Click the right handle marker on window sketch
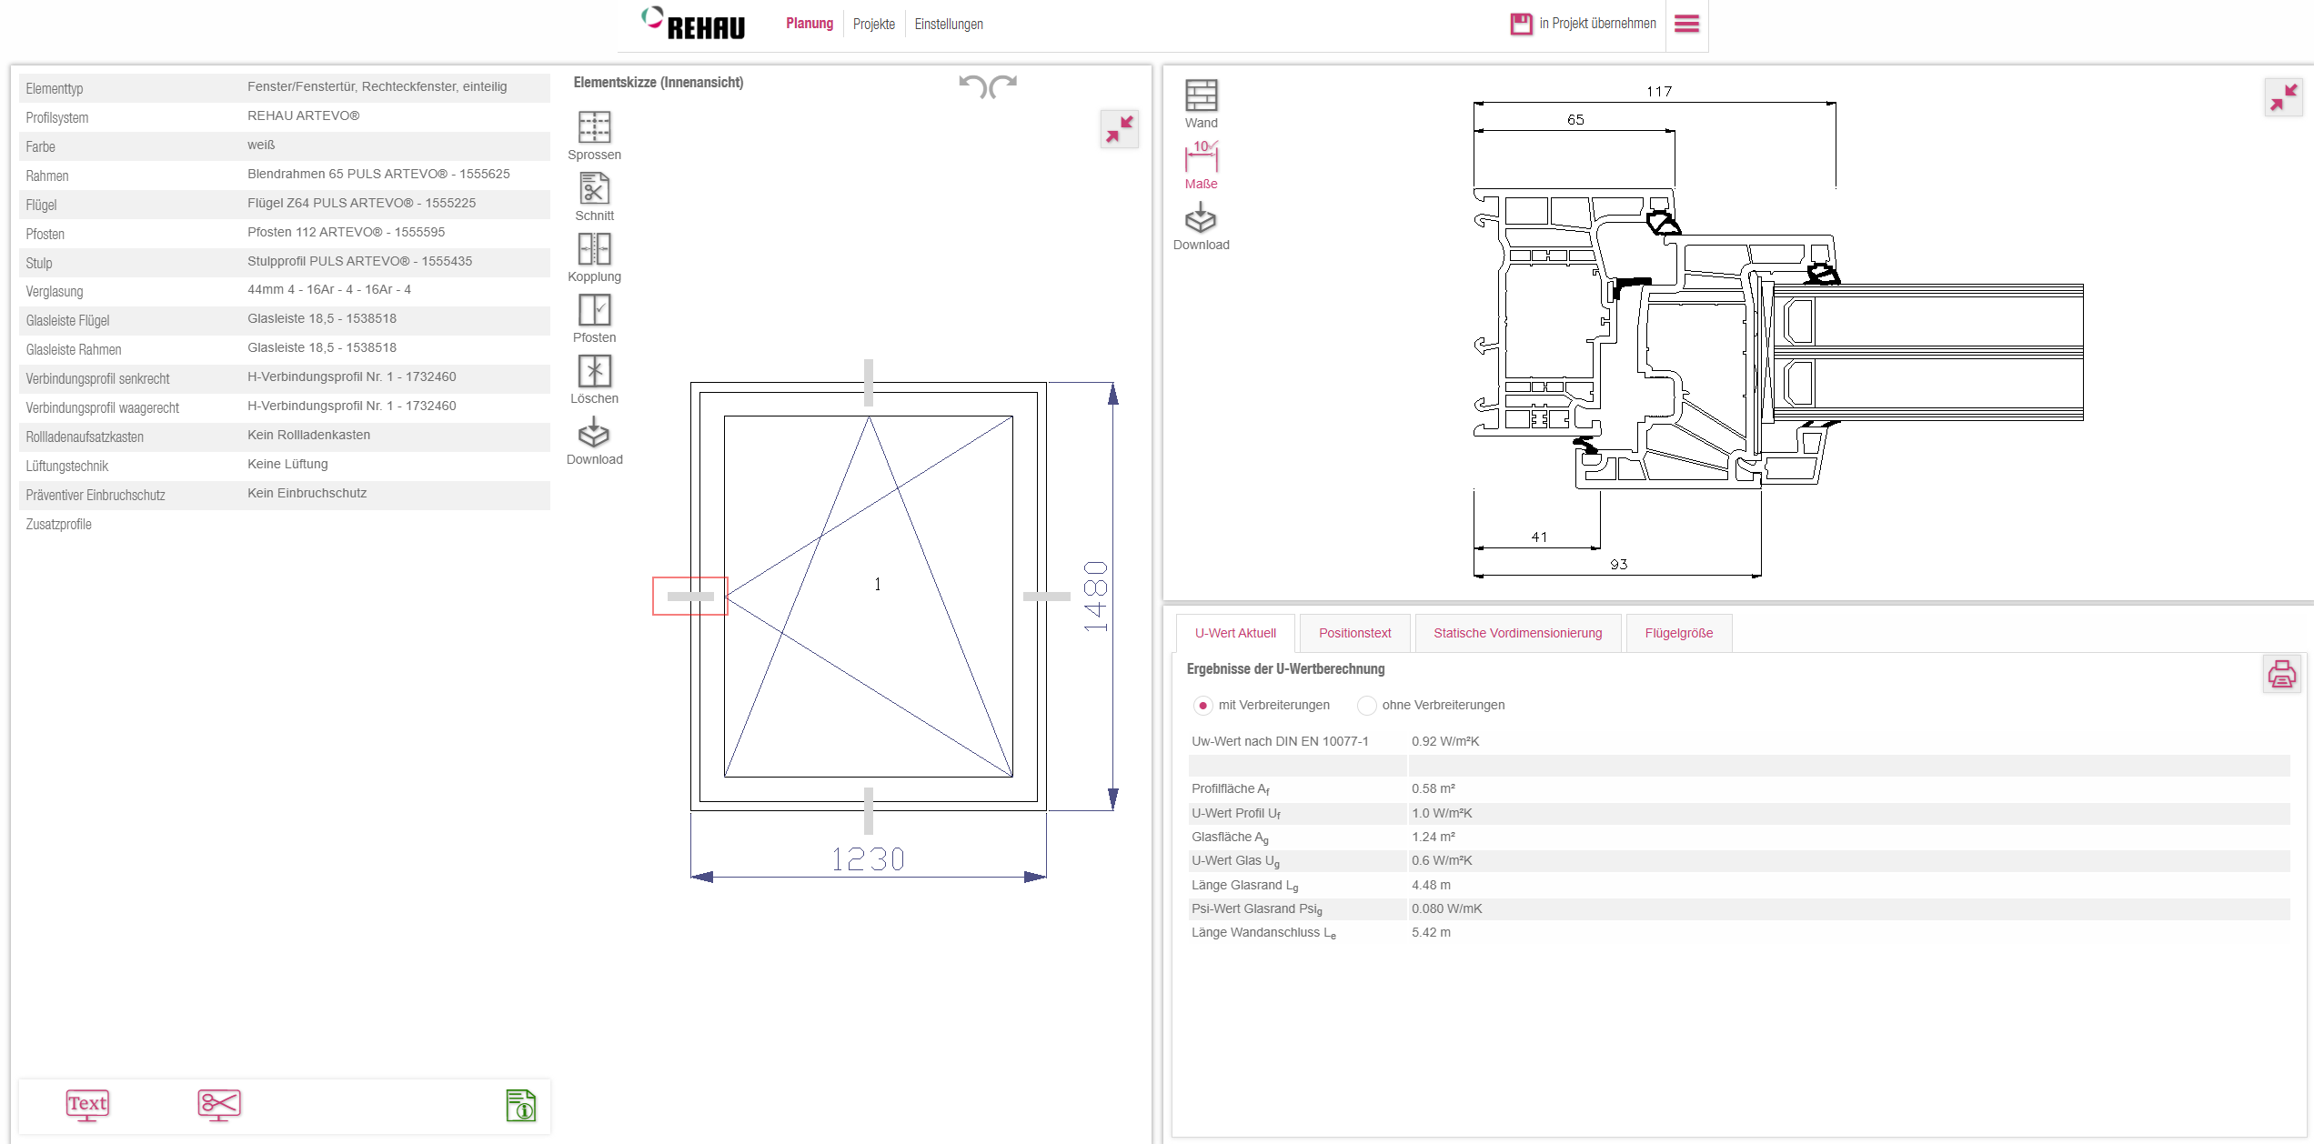Screen dimensions: 2314x1144 (1047, 597)
